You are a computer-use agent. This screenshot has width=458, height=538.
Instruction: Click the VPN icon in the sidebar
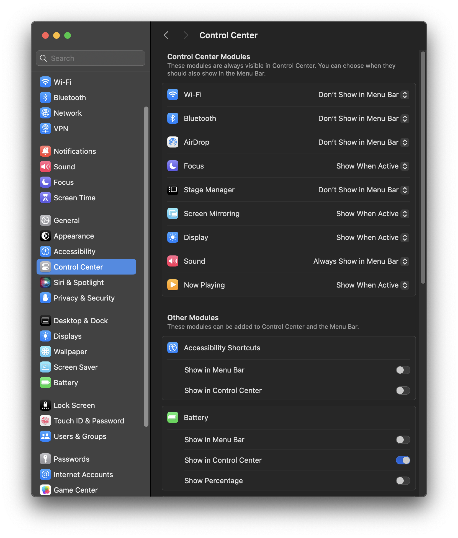[45, 128]
